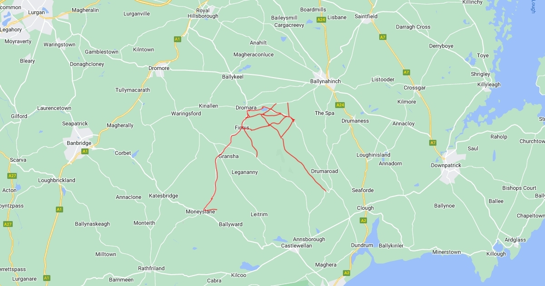Click the A2 road shield near Clough
545x286 pixels.
(x=363, y=220)
